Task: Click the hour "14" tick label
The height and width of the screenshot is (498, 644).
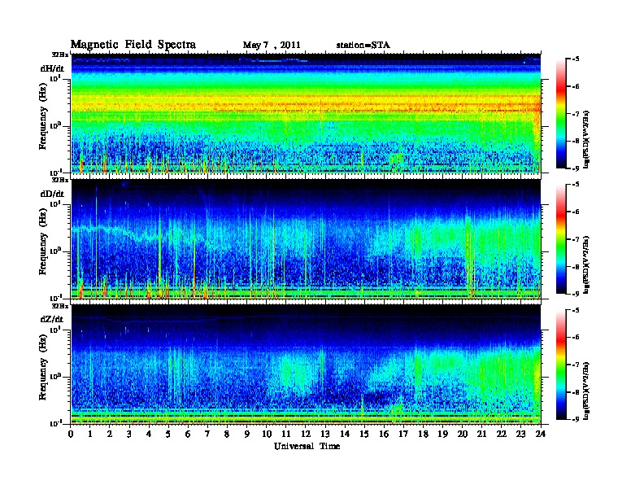Action: tap(345, 434)
